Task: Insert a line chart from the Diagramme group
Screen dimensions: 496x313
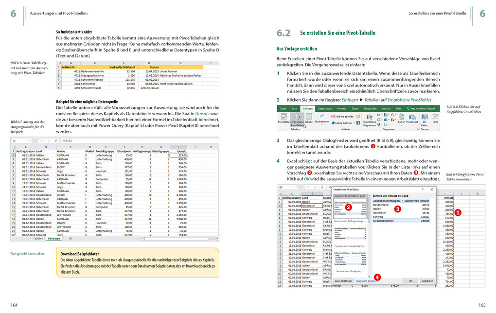Action: pos(379,120)
